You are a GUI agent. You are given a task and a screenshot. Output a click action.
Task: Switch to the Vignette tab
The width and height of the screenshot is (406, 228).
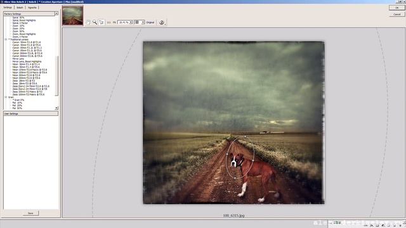pyautogui.click(x=32, y=8)
